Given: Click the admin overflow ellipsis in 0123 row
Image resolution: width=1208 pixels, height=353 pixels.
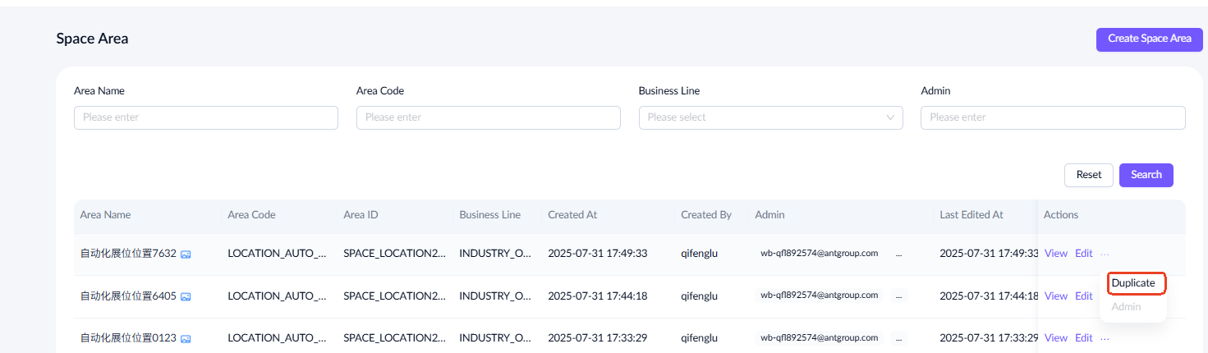Looking at the screenshot, I should click(898, 338).
